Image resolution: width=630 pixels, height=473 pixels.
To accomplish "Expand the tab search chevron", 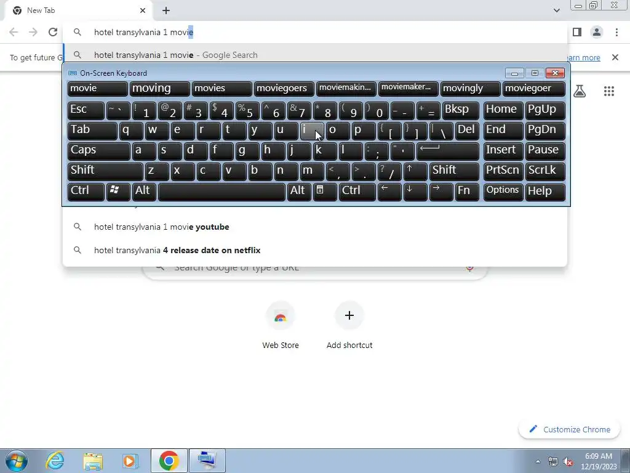I will [x=556, y=10].
